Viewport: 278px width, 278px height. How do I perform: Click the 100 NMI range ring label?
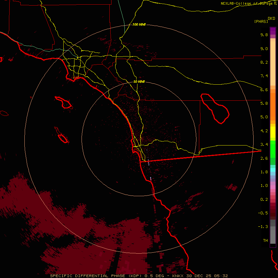point(139,24)
